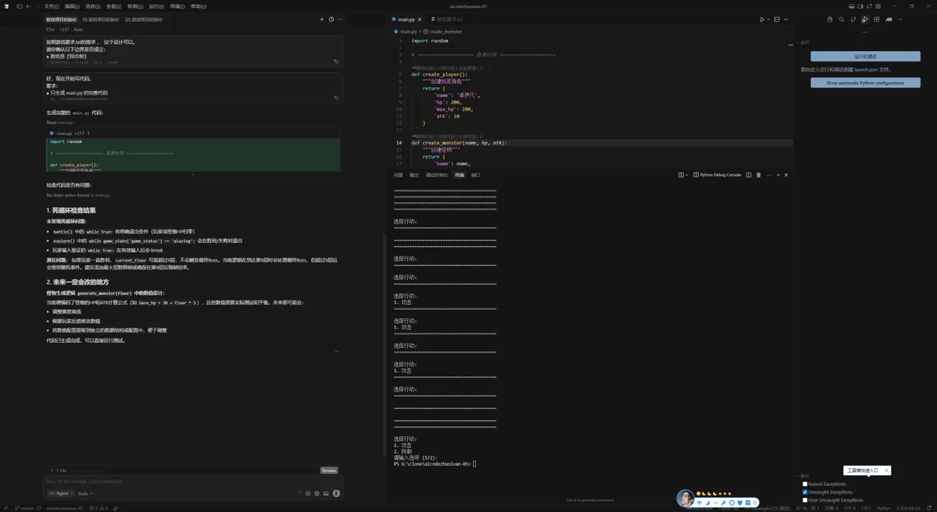937x512 pixels.
Task: Click Show automatic Python configurations
Action: (x=865, y=83)
